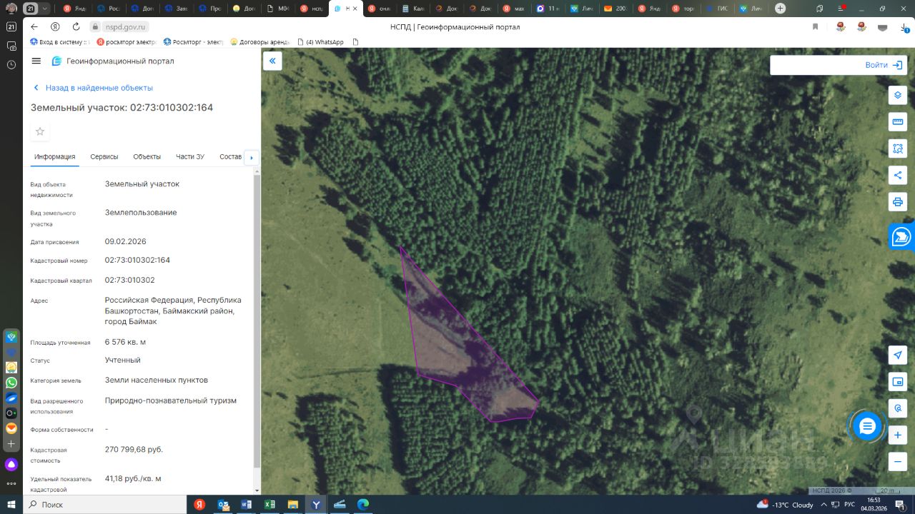
Task: Click cadastral number value 02:73:010302:164
Action: point(137,260)
